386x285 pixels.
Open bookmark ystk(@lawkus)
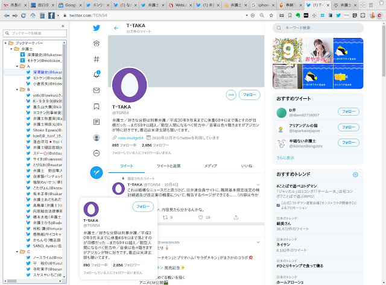(45, 95)
